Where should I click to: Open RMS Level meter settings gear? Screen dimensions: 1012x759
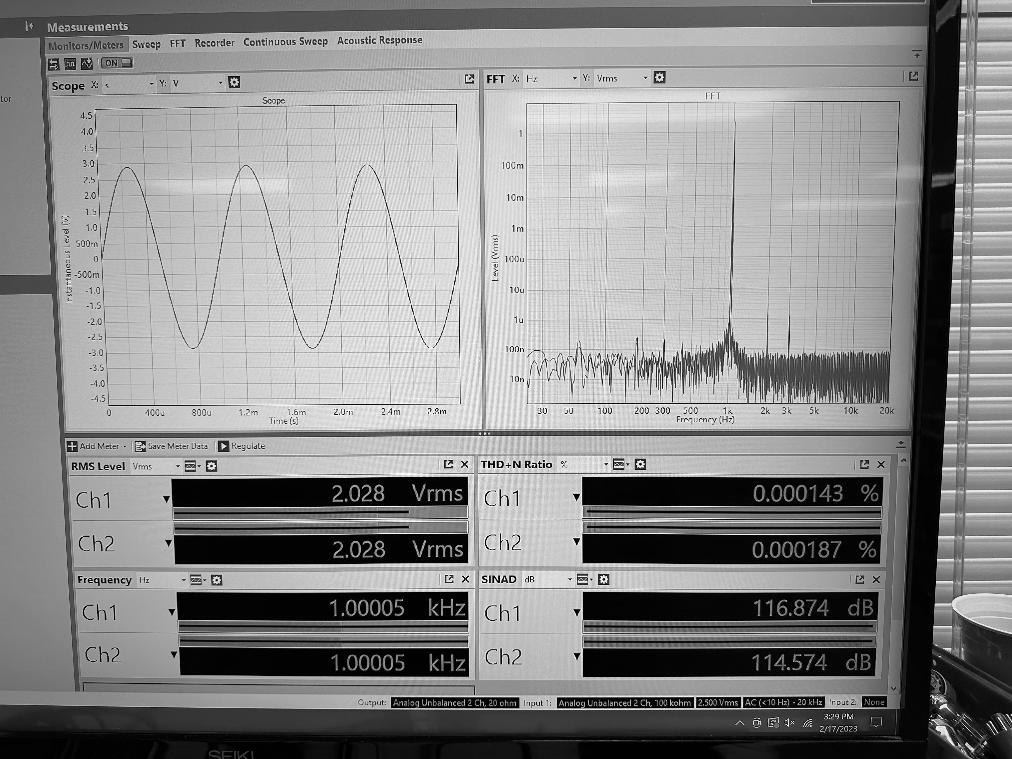pos(211,466)
